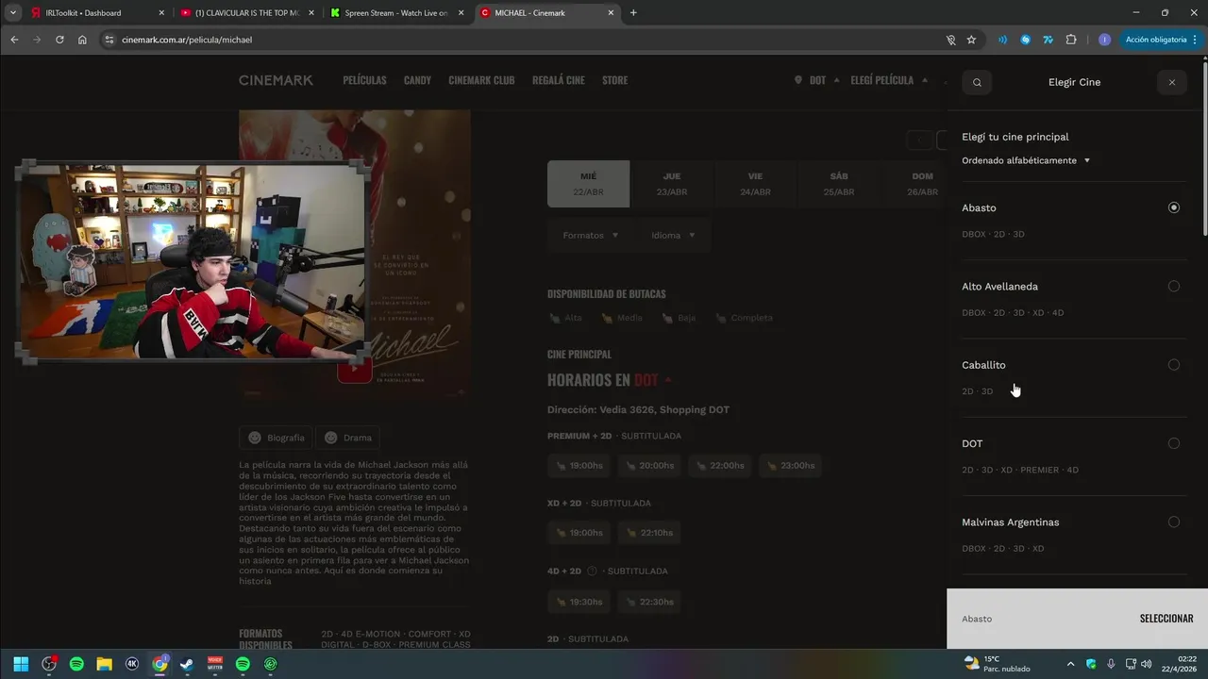Open the Windows Start menu
The height and width of the screenshot is (679, 1208).
[21, 664]
